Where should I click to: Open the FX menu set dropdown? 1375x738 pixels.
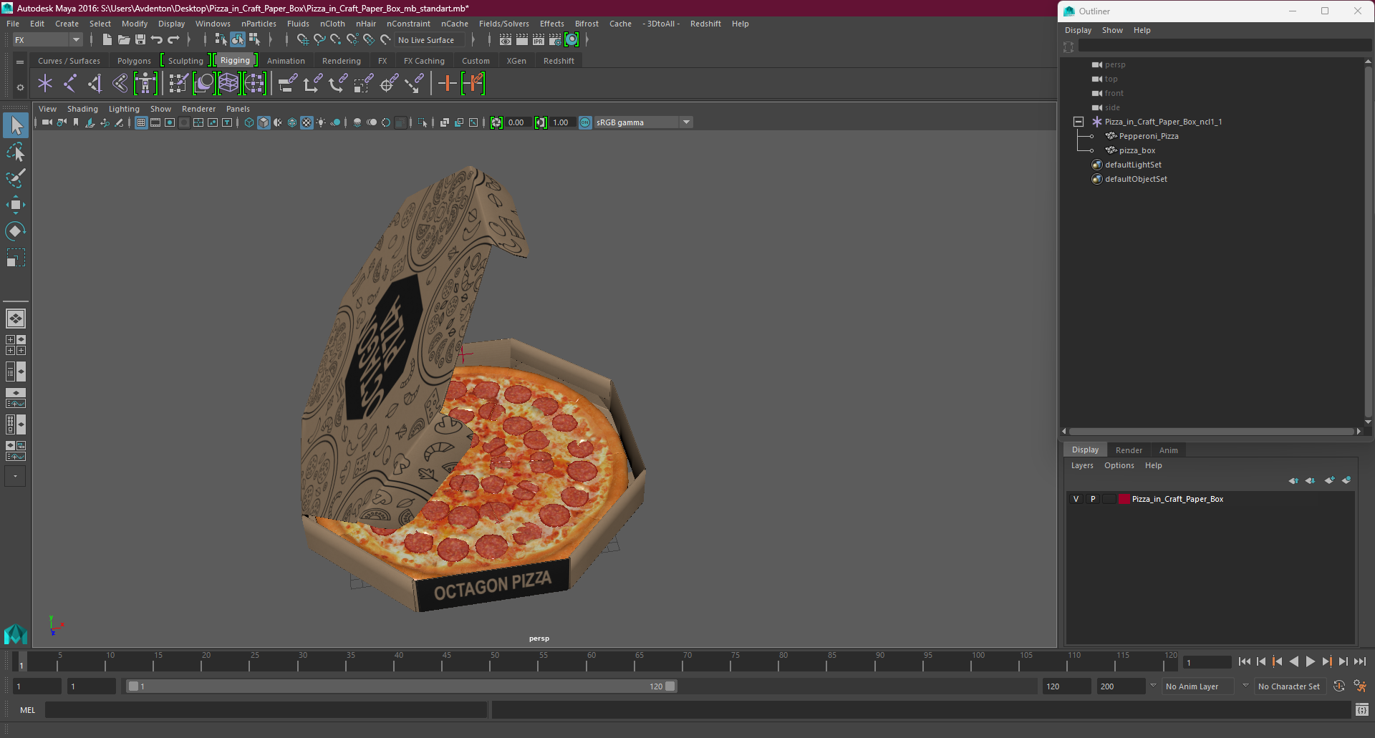[x=47, y=40]
